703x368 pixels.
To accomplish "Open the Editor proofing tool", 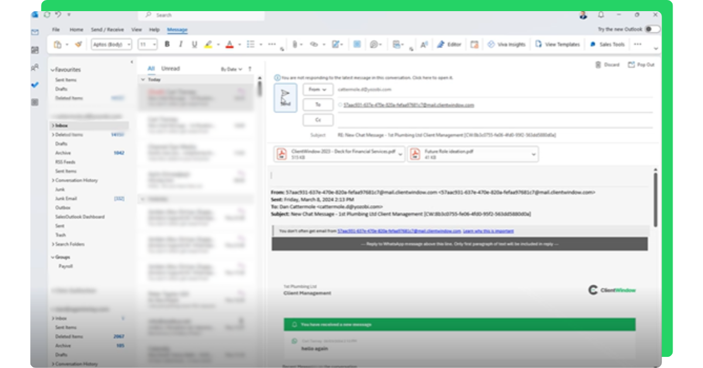I will tap(449, 45).
